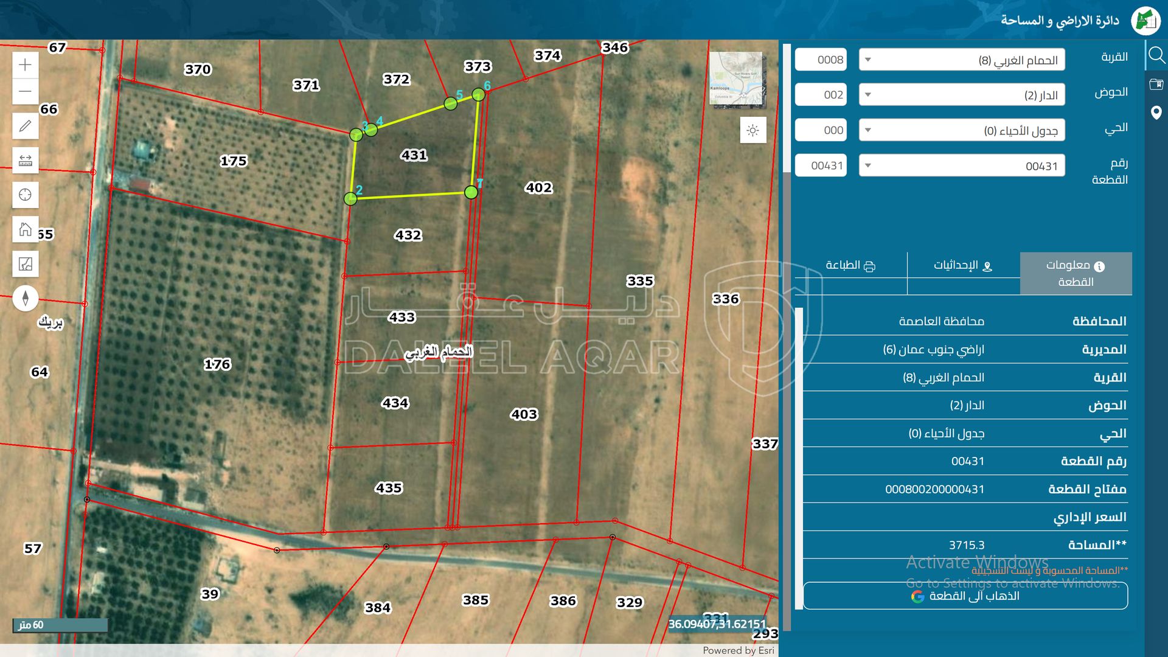1168x657 pixels.
Task: Zoom out of the map
Action: [x=25, y=92]
